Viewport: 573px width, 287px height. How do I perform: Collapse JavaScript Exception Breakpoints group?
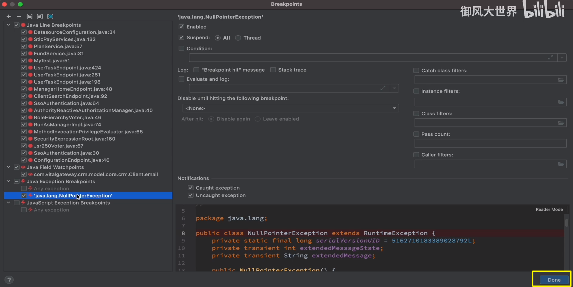(8, 203)
